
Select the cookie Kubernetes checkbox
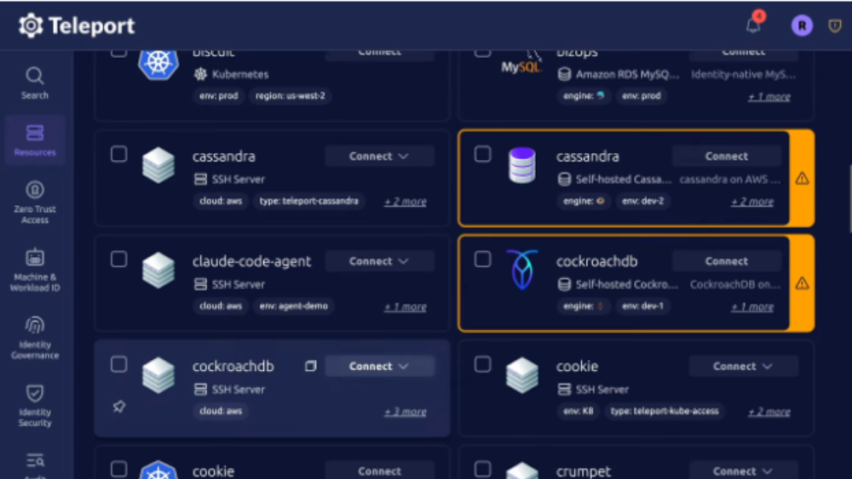click(x=118, y=470)
